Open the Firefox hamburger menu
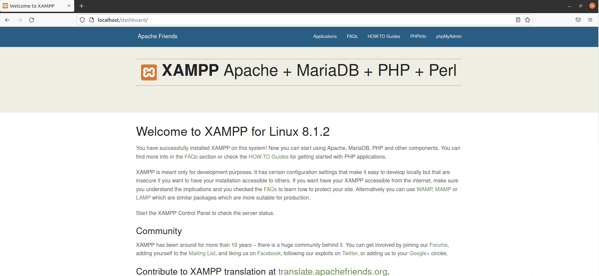The height and width of the screenshot is (276, 599). tap(590, 20)
